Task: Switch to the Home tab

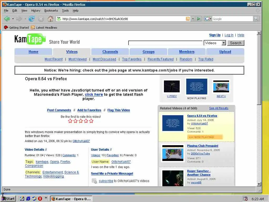Action: tap(33, 52)
